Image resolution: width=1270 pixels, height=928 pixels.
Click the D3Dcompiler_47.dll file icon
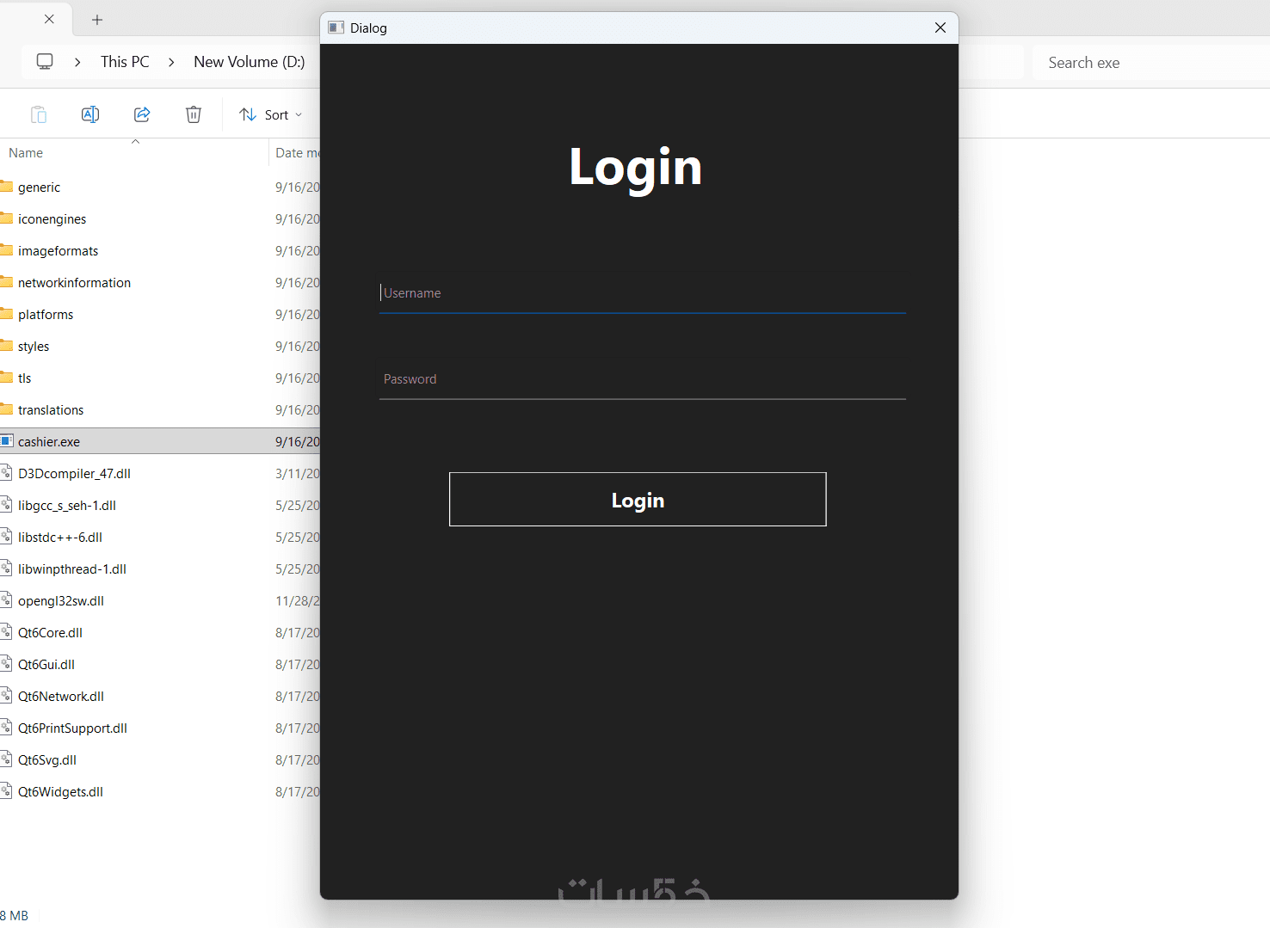[6, 472]
